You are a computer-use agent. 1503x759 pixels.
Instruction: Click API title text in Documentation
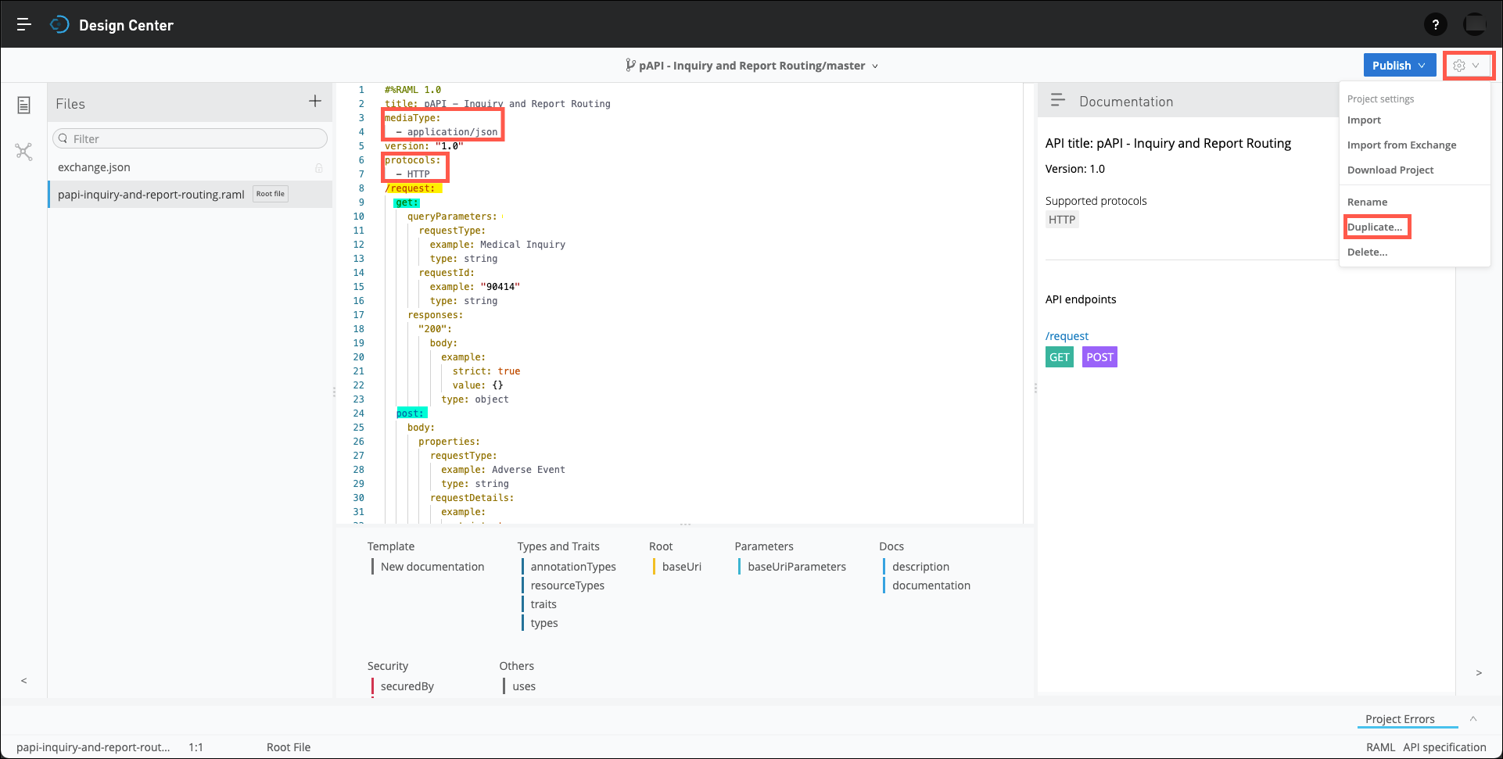(x=1168, y=143)
